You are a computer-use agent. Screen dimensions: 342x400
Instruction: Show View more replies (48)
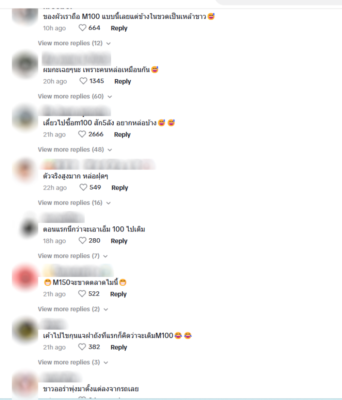75,149
